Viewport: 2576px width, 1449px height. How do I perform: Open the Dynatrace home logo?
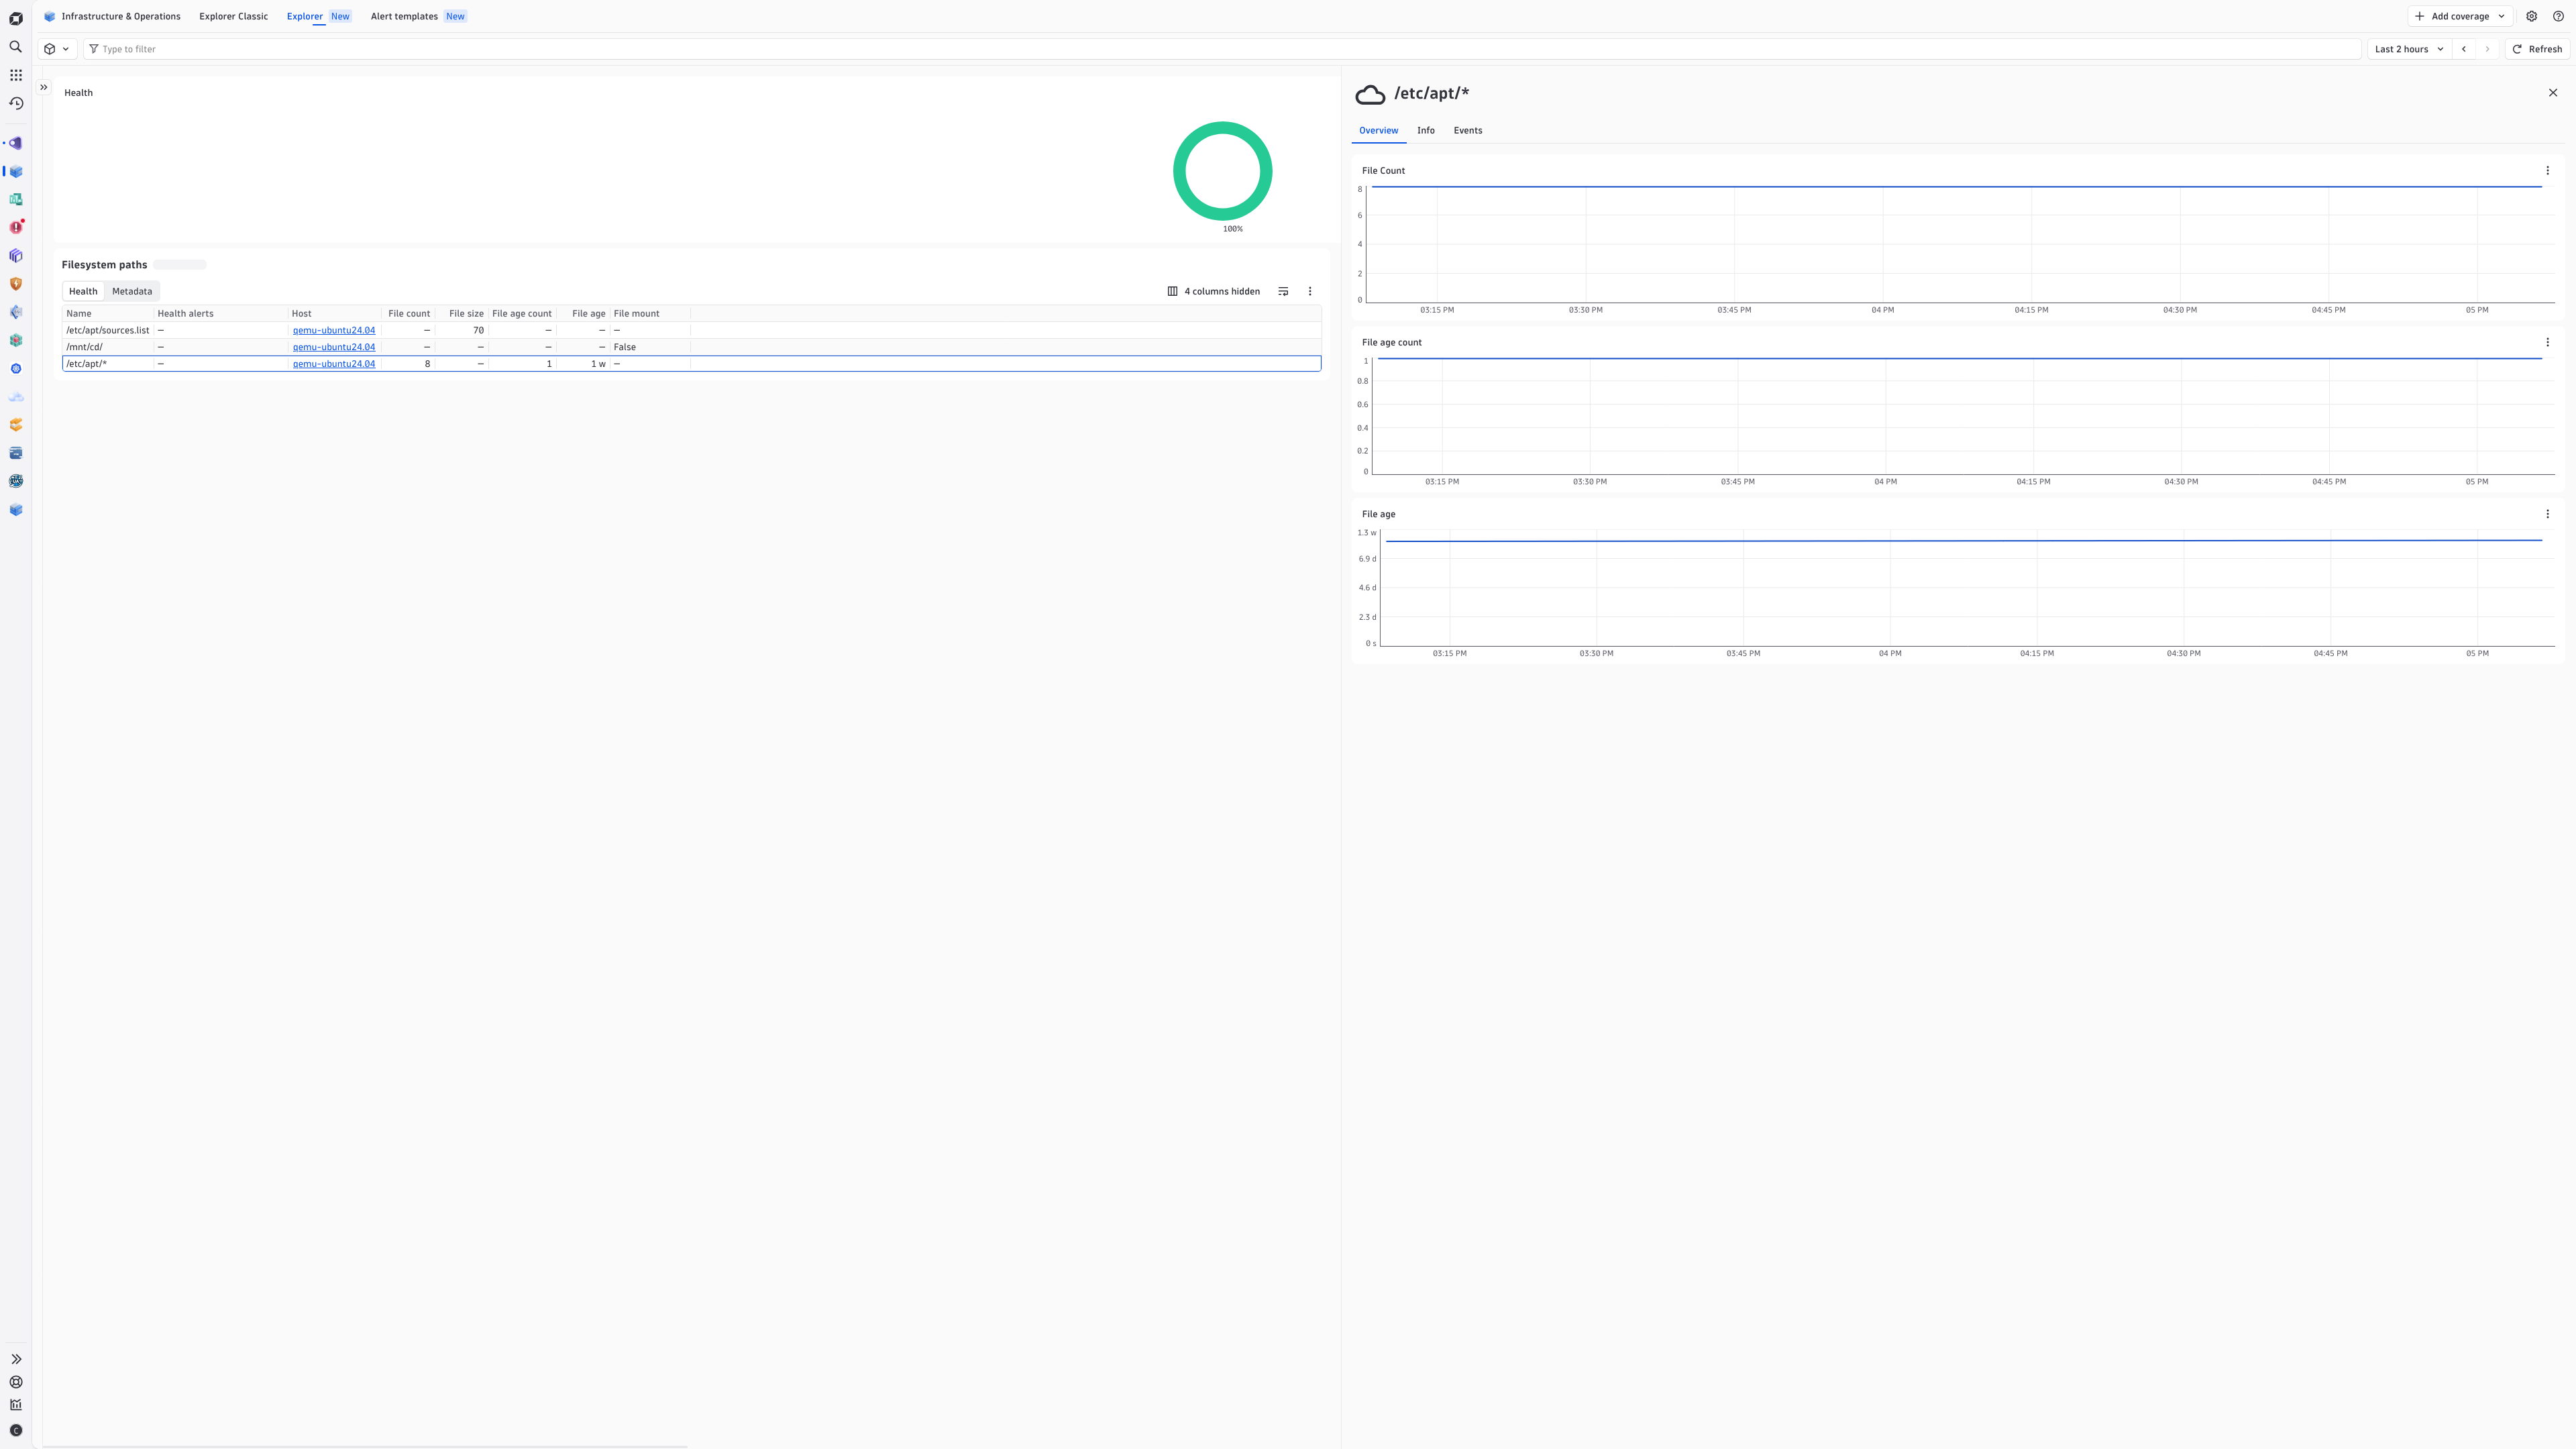click(16, 18)
